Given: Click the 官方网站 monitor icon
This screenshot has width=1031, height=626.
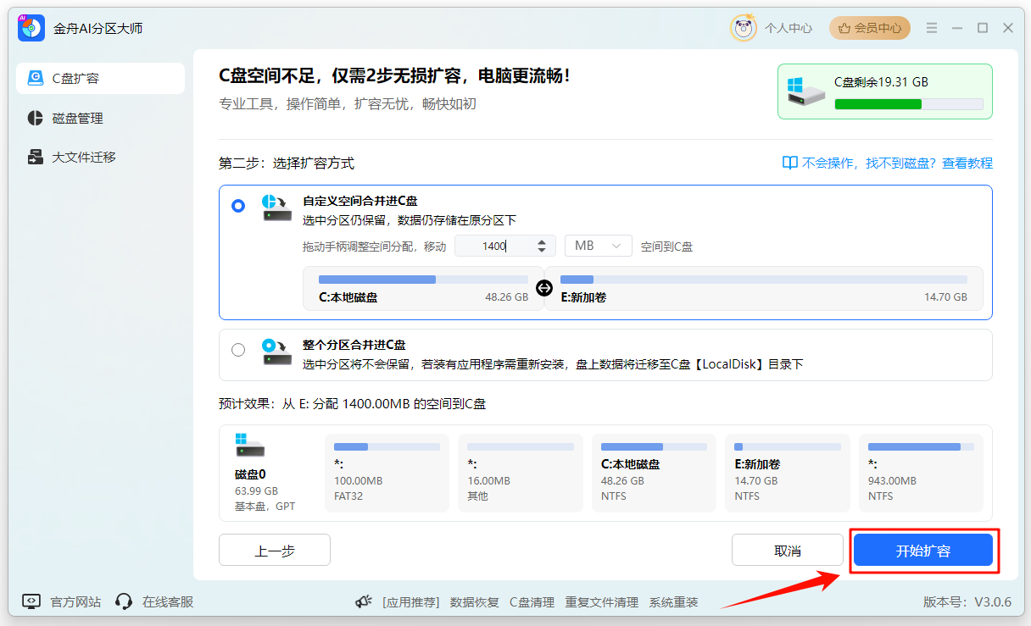Looking at the screenshot, I should coord(31,601).
